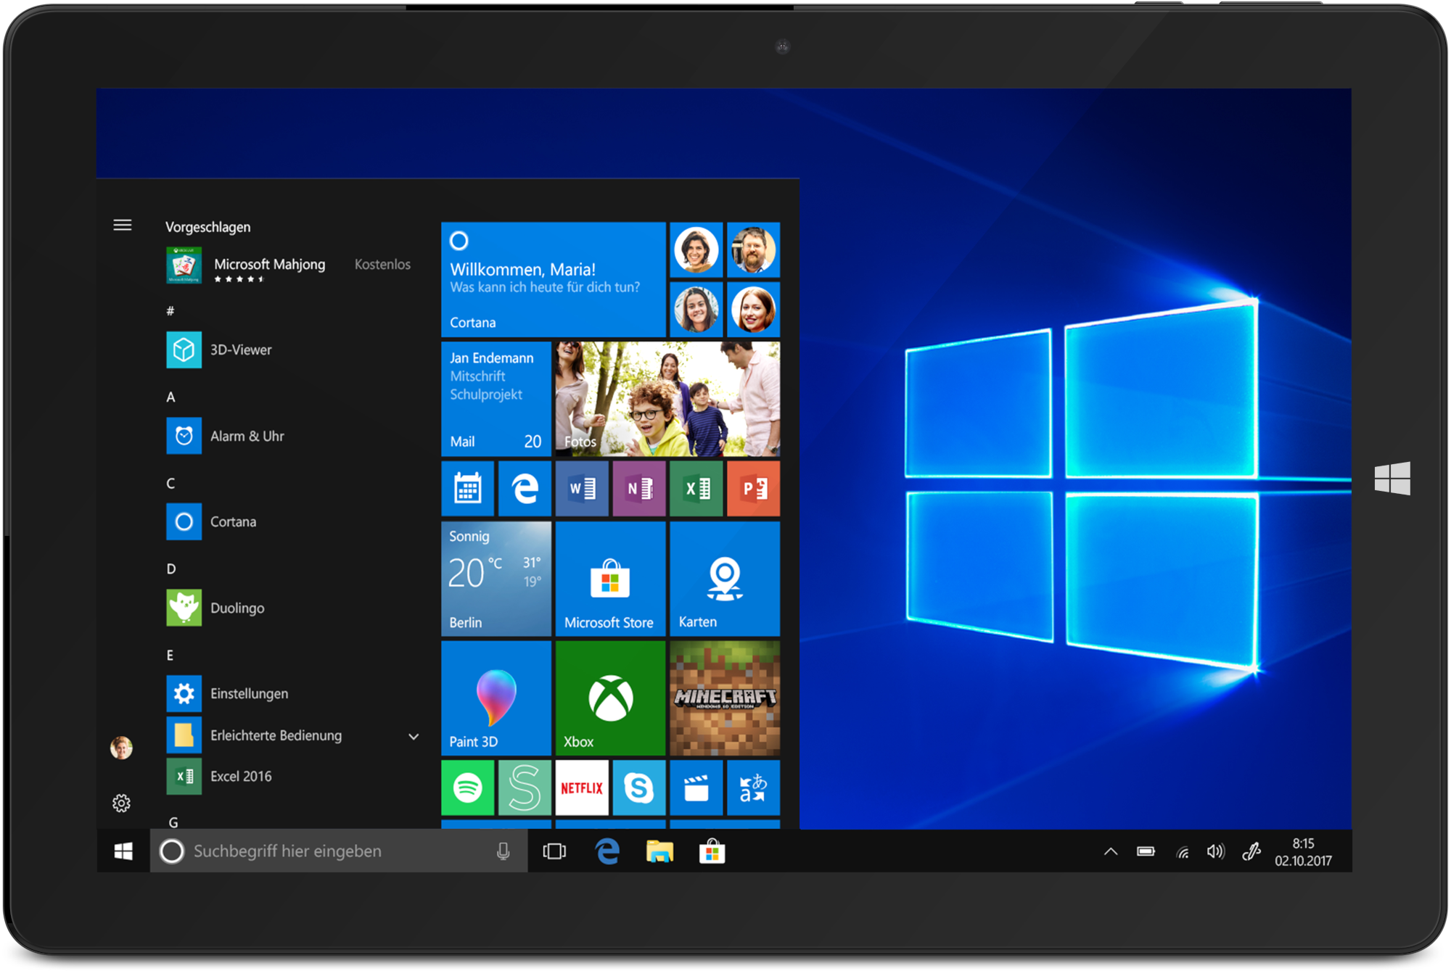Click the Windows Start button on taskbar
The width and height of the screenshot is (1451, 971).
123,851
